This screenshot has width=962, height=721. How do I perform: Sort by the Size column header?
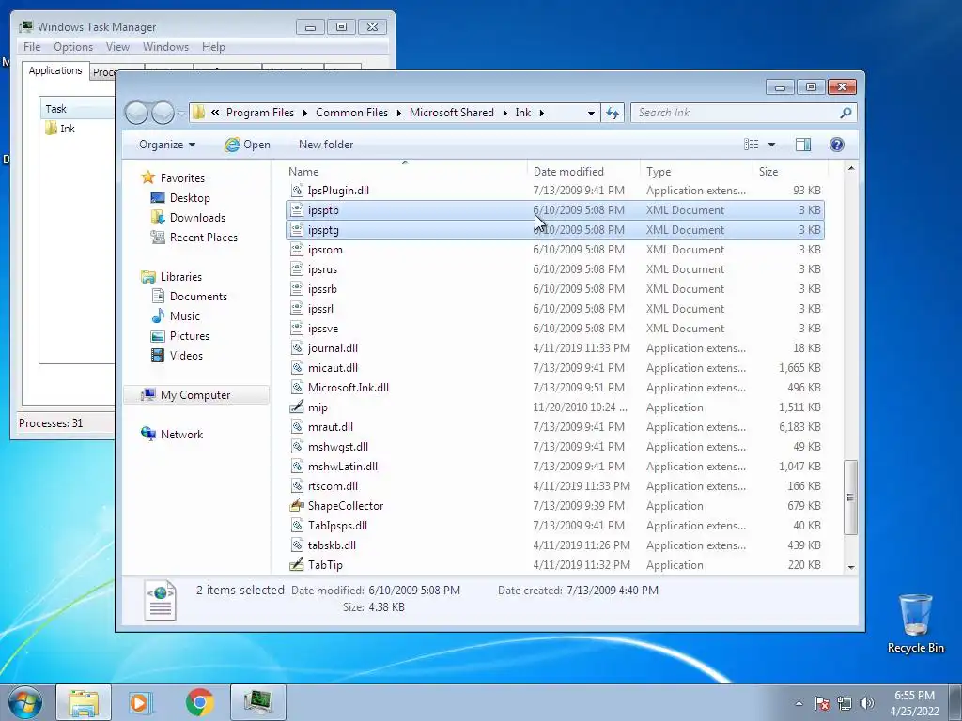[790, 172]
